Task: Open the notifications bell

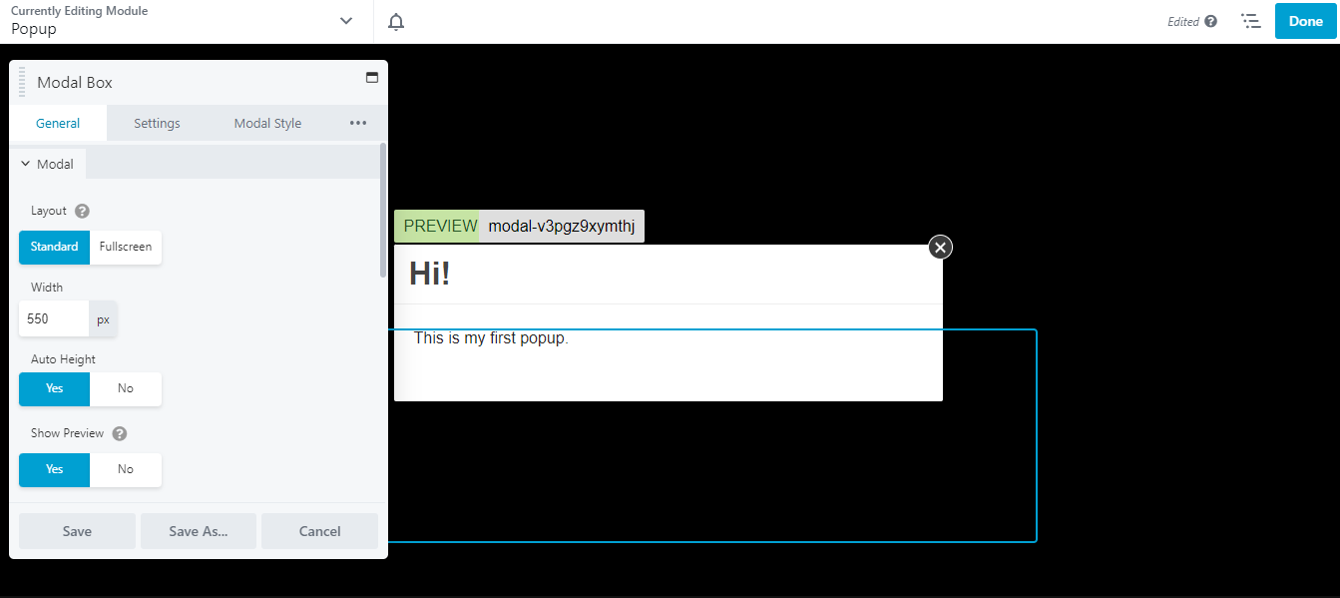Action: (396, 22)
